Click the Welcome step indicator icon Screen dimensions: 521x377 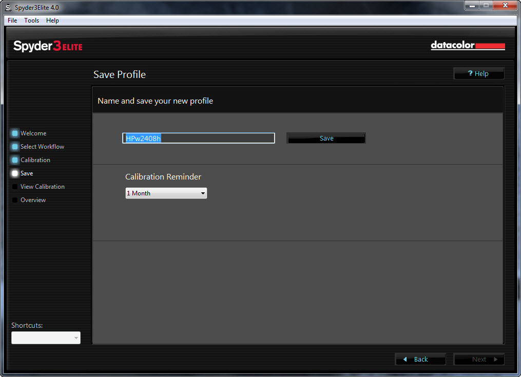(x=15, y=133)
